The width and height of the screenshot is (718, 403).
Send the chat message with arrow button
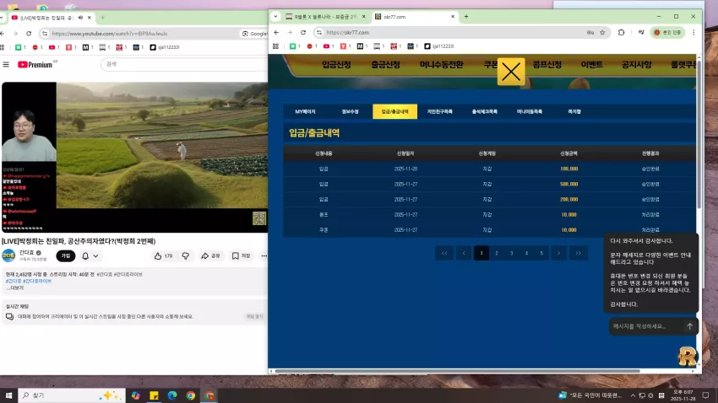tap(689, 326)
